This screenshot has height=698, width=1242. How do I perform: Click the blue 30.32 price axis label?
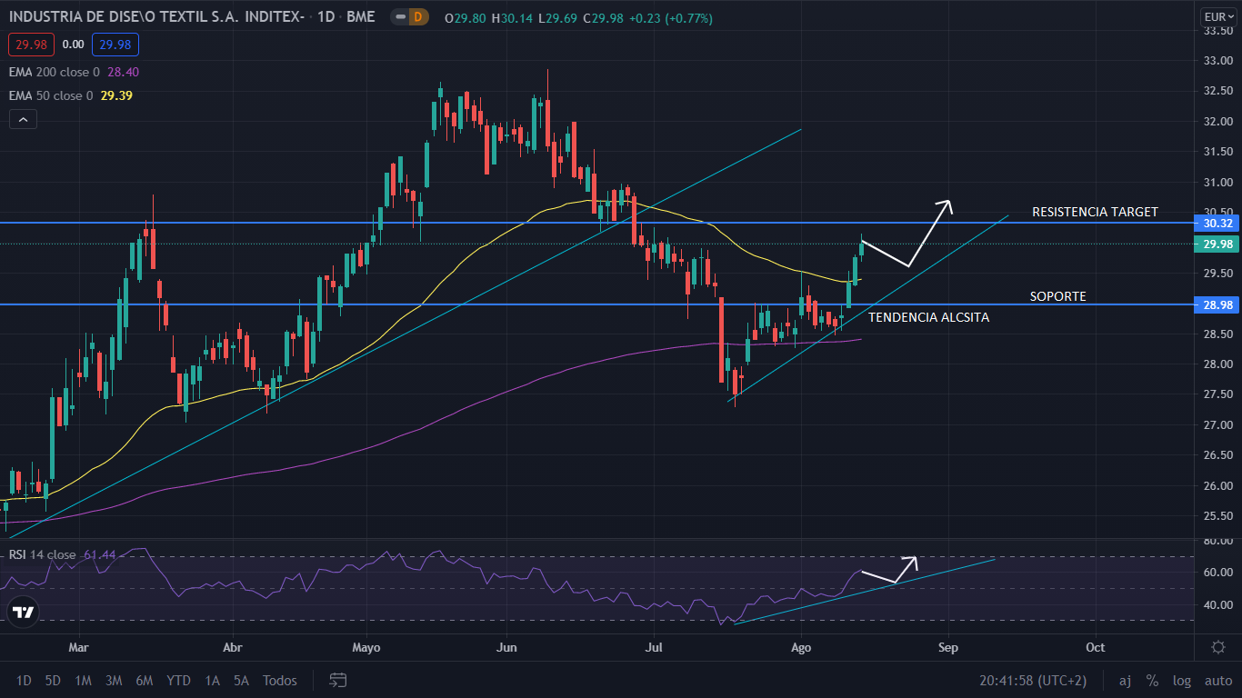tap(1216, 223)
